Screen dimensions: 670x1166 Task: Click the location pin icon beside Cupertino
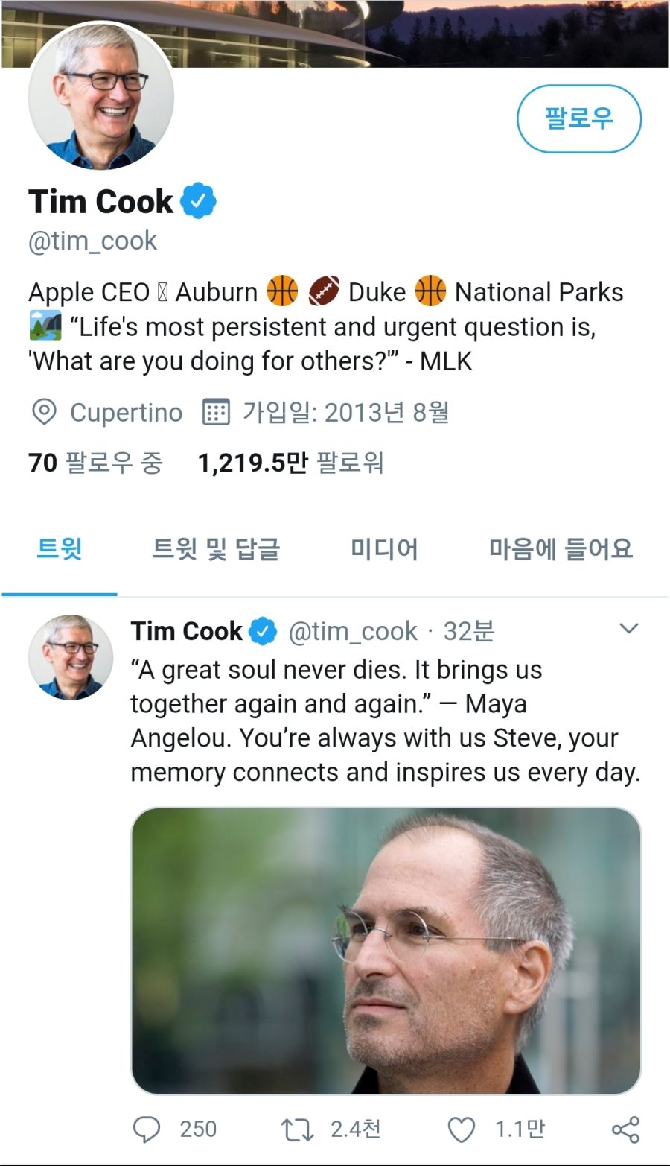click(43, 412)
